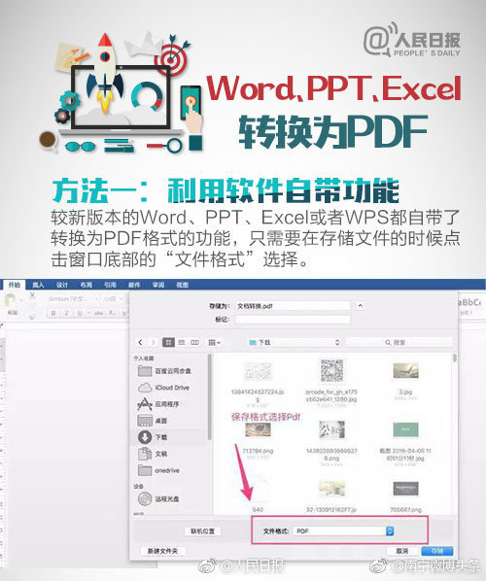Select the 32-13091316 jpg thumbnail

(x=331, y=489)
